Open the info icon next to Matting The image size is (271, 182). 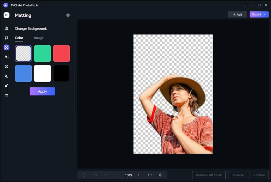pos(68,15)
